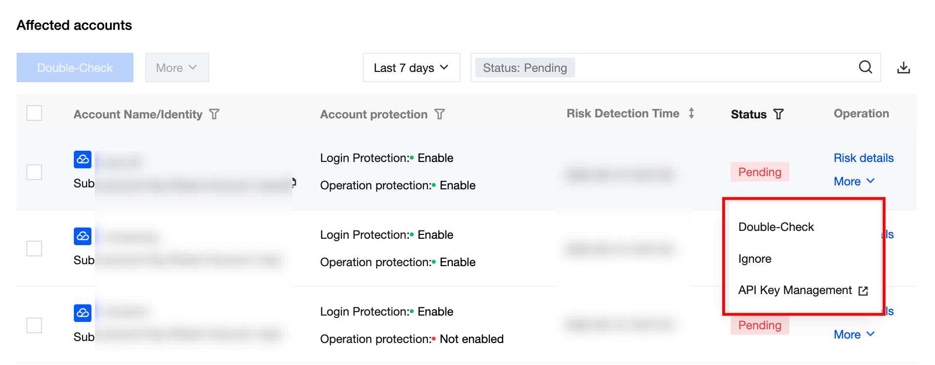Screen dimensions: 935x365
Task: Click the search magnifier icon
Action: pyautogui.click(x=865, y=67)
